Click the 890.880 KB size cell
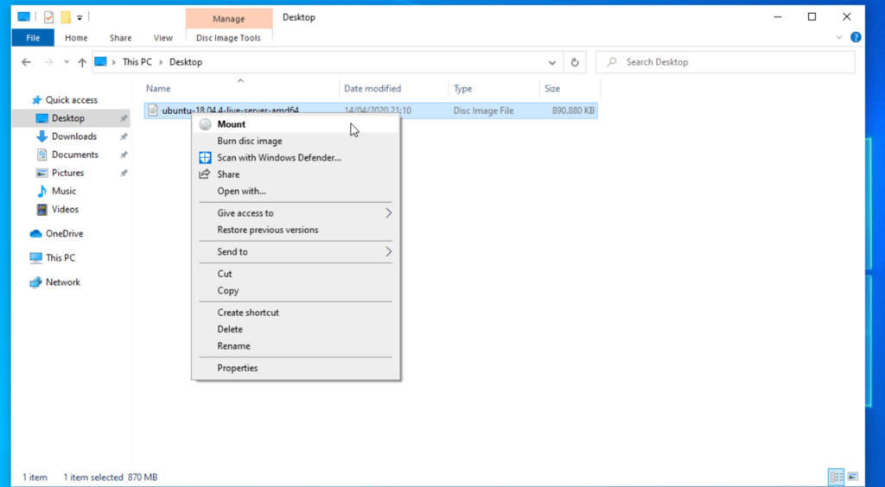 point(573,111)
